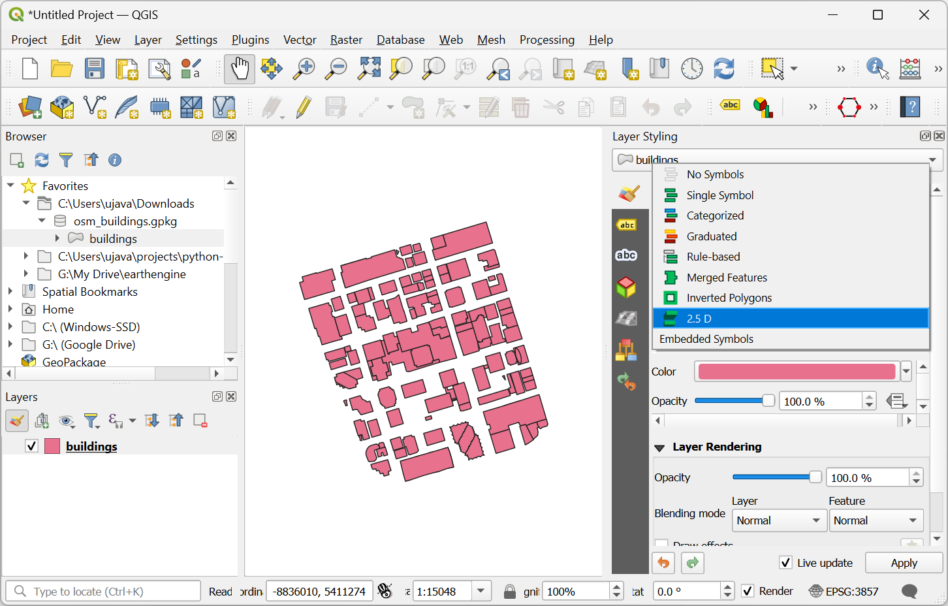Open the Labels tab in Layer Styling

coord(627,225)
